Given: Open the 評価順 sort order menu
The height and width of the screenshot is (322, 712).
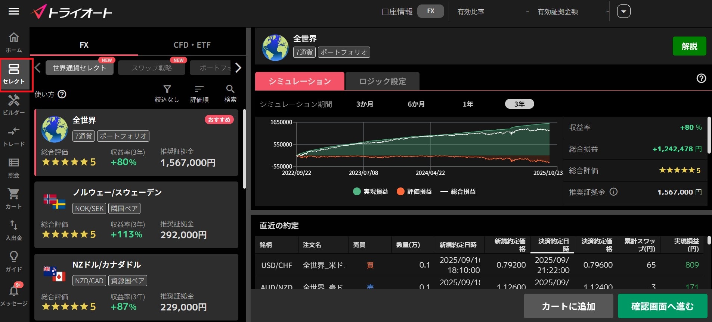Looking at the screenshot, I should click(199, 93).
